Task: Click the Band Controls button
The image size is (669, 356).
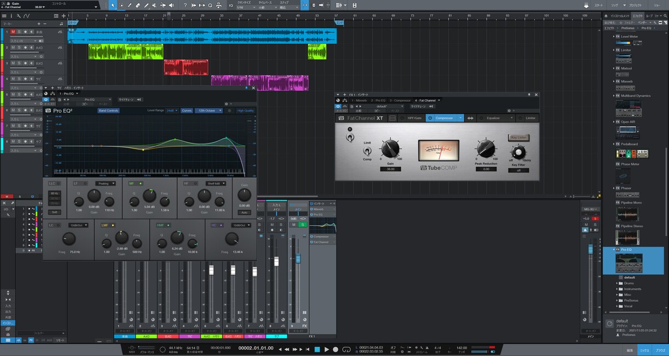Action: point(109,111)
